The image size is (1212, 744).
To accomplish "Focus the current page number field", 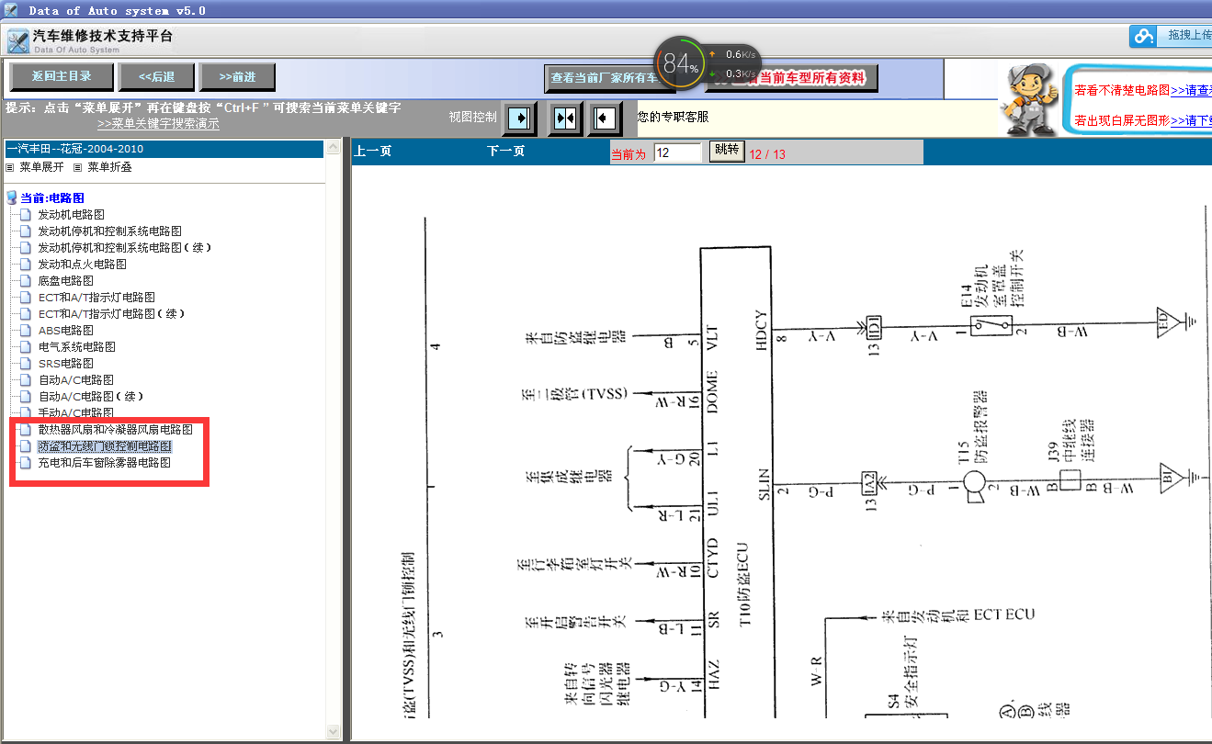I will click(x=677, y=152).
